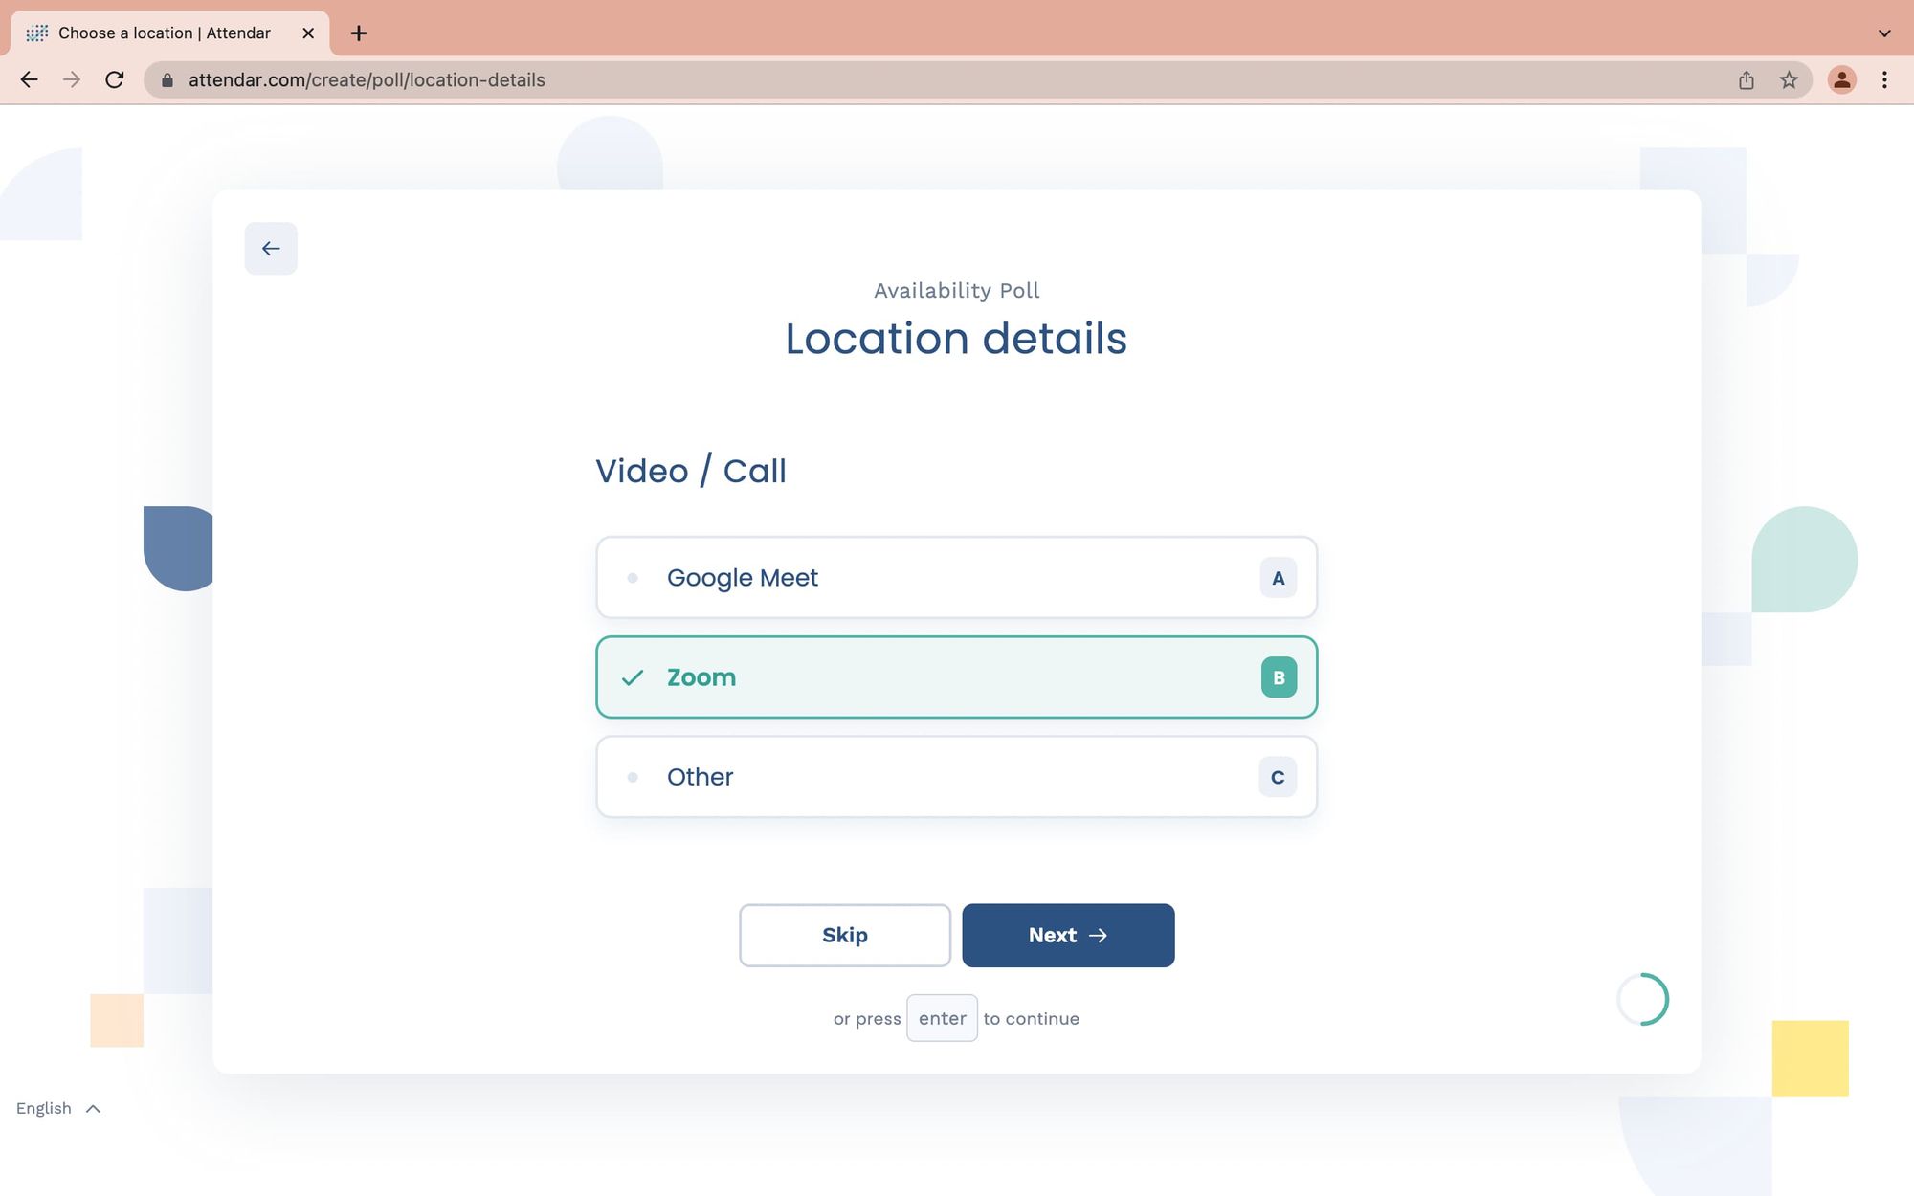Image resolution: width=1914 pixels, height=1196 pixels.
Task: Expand language menu chevron
Action: pos(93,1109)
